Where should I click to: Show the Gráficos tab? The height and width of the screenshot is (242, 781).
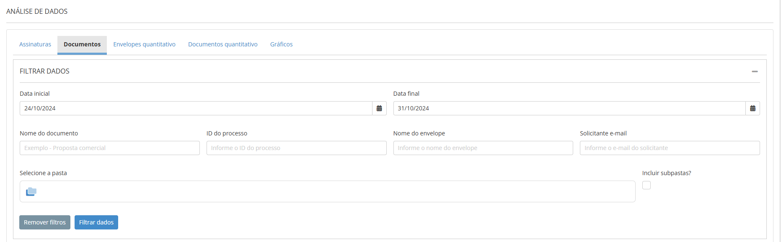point(281,44)
